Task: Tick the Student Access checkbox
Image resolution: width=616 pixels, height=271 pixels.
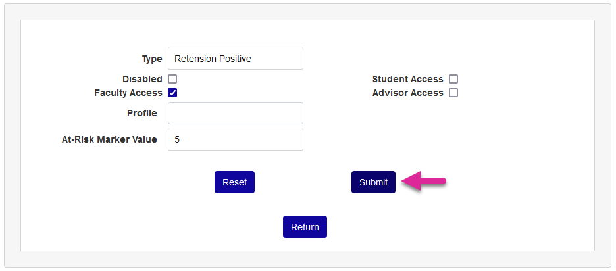Action: (453, 79)
